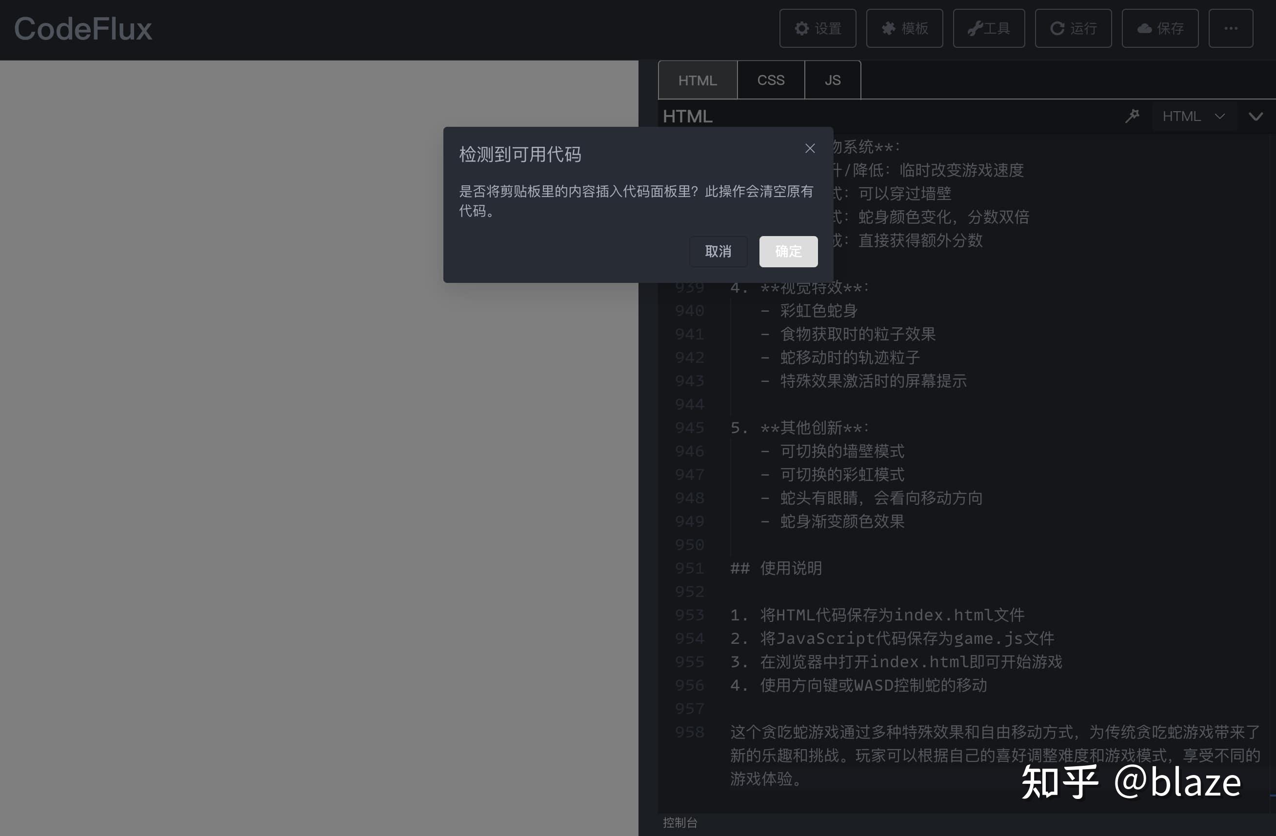Confirm clipboard insertion by clicking 确定

788,252
